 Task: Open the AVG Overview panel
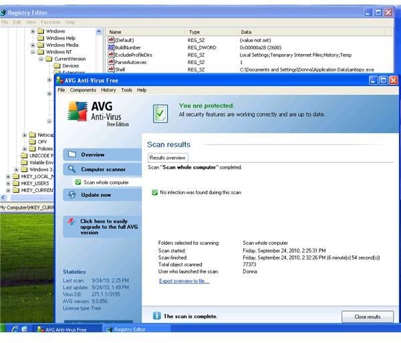[102, 155]
